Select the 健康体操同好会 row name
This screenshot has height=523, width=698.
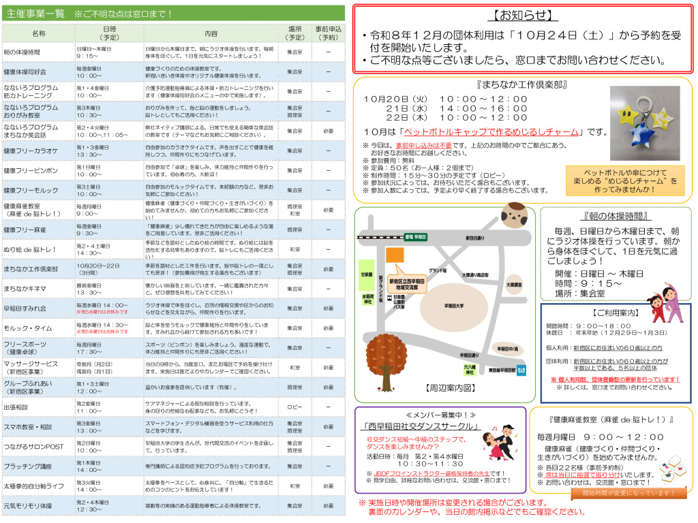pos(25,72)
